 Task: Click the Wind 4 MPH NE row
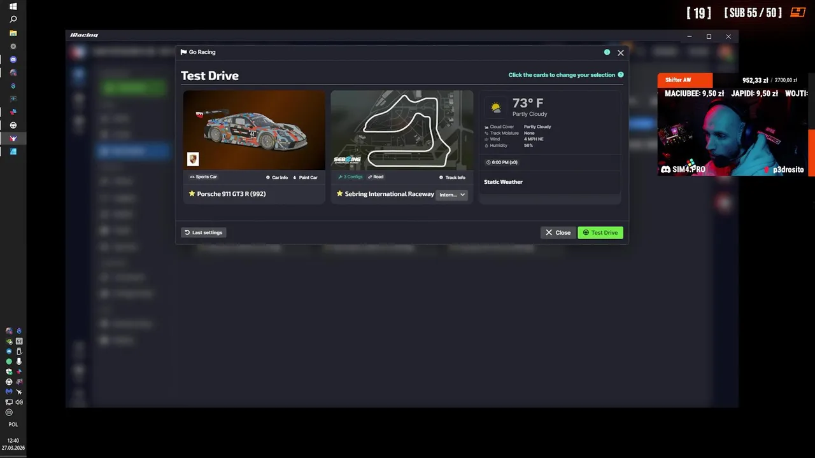tap(513, 139)
